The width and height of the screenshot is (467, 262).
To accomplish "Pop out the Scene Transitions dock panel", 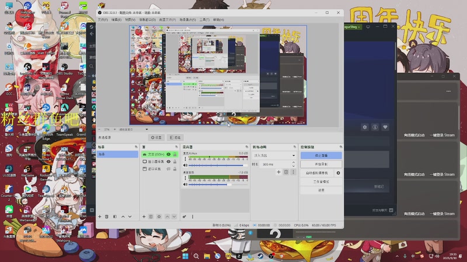I will tap(295, 147).
